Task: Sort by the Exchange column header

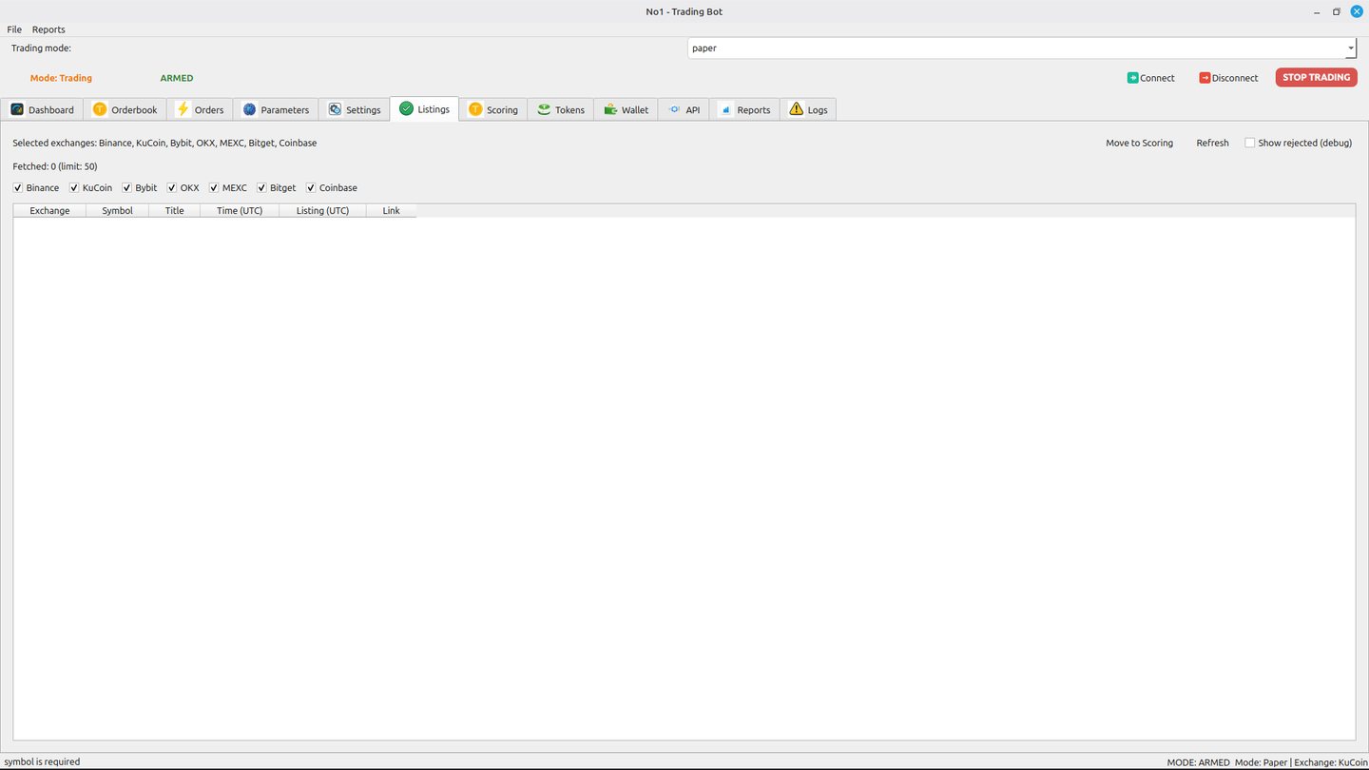Action: 49,210
